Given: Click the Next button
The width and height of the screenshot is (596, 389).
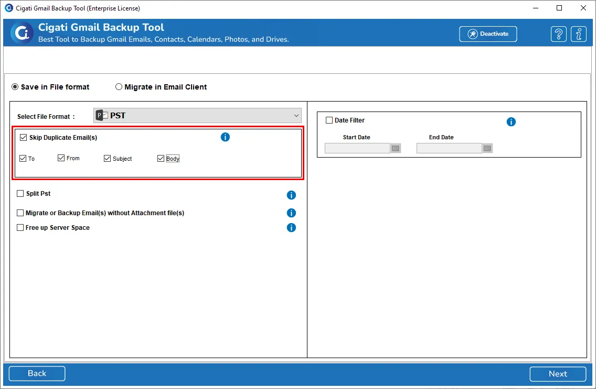Looking at the screenshot, I should [558, 374].
